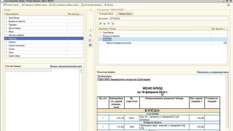The width and height of the screenshot is (233, 131).
Task: Expand the Гарниры group
Action: [6, 25]
